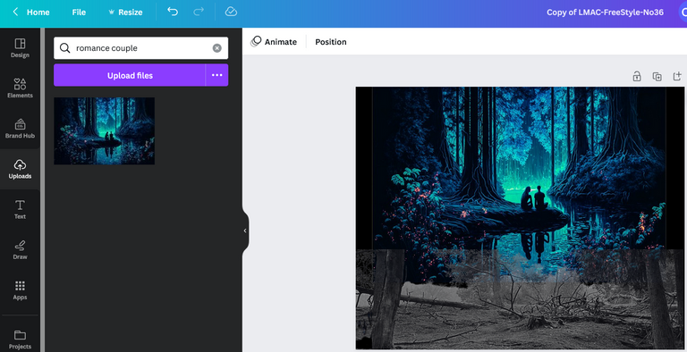Select the uploaded forest couple thumbnail
This screenshot has width=687, height=352.
(x=105, y=131)
